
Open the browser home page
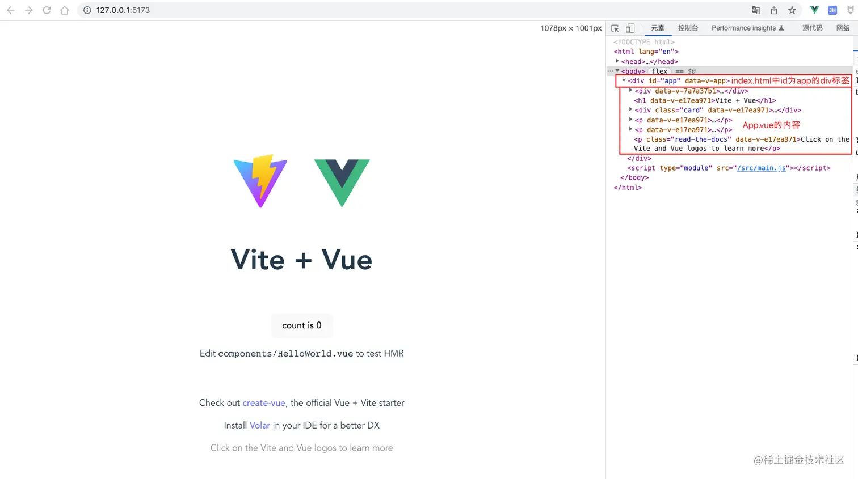(x=65, y=10)
